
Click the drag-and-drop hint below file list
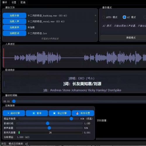50,39
